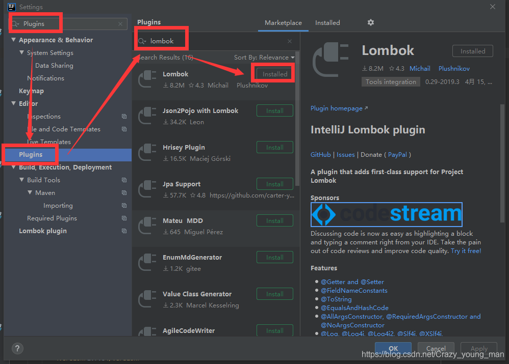Viewport: 509px width, 364px height.
Task: Open help with the question mark button
Action: 17,348
